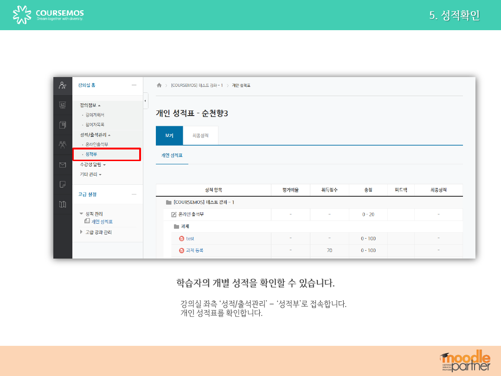This screenshot has height=376, width=501.
Task: Collapse the left sidebar with arrow handle
Action: click(146, 100)
